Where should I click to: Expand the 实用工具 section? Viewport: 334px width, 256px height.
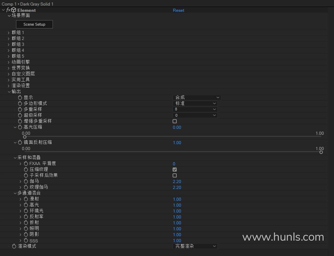point(8,80)
